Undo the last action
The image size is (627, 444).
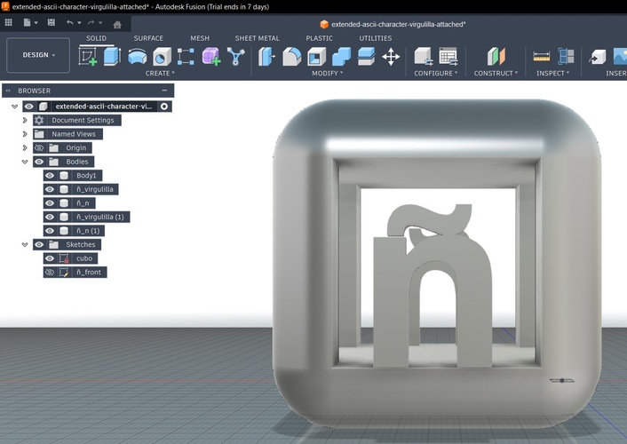(x=70, y=23)
